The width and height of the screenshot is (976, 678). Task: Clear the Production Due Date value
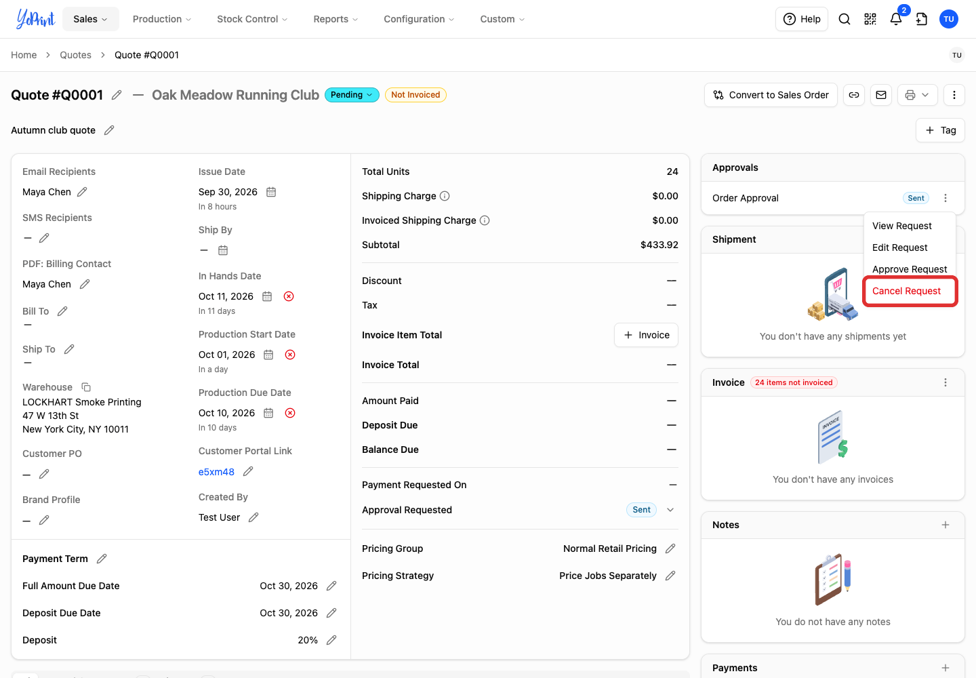[290, 413]
